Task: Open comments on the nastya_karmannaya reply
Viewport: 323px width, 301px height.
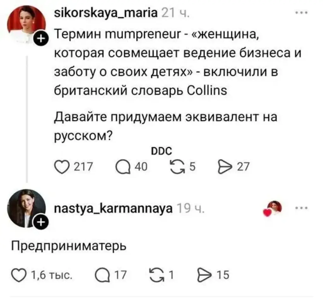Action: click(102, 275)
